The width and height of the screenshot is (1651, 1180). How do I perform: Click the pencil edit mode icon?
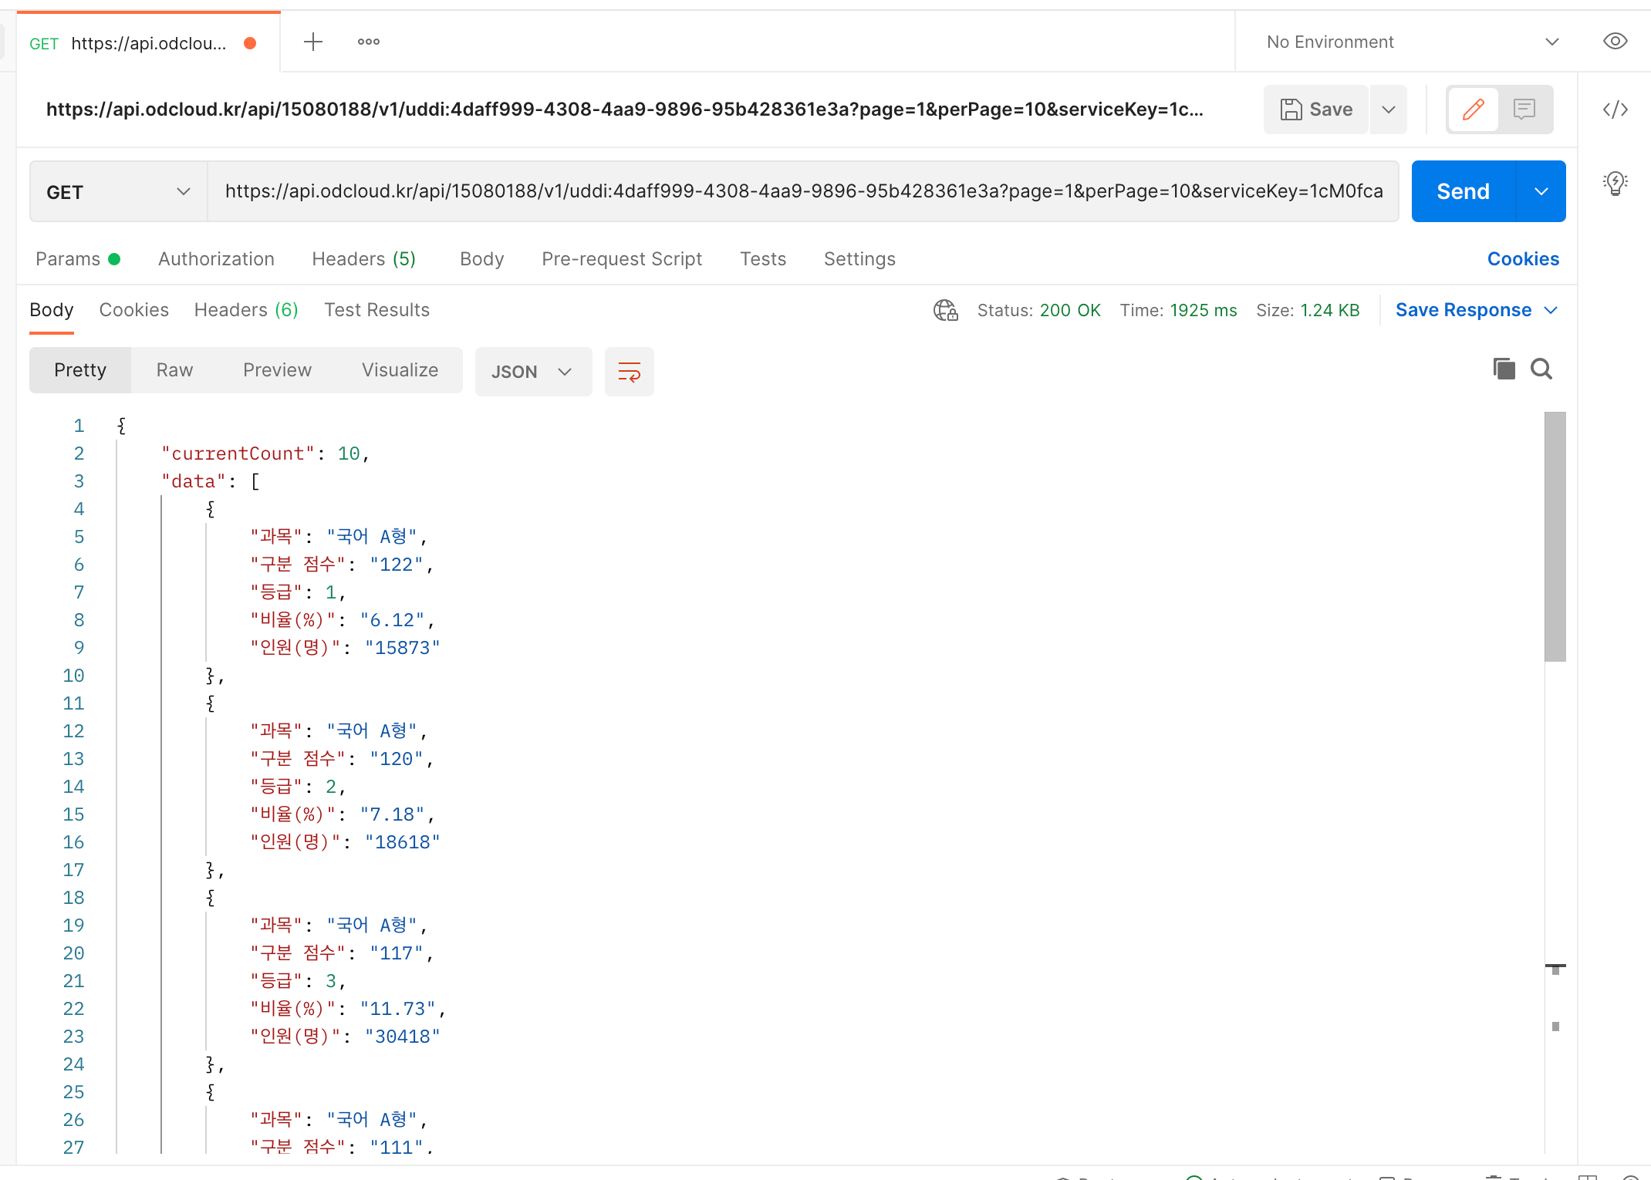[1473, 110]
